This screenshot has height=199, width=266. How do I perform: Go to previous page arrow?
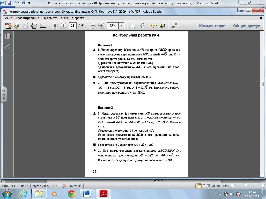tap(55, 26)
